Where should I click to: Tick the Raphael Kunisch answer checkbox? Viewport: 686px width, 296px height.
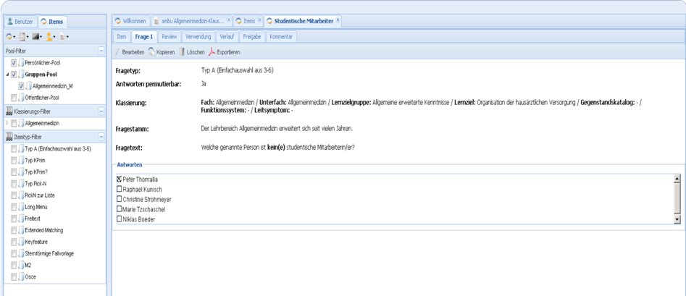pyautogui.click(x=120, y=189)
